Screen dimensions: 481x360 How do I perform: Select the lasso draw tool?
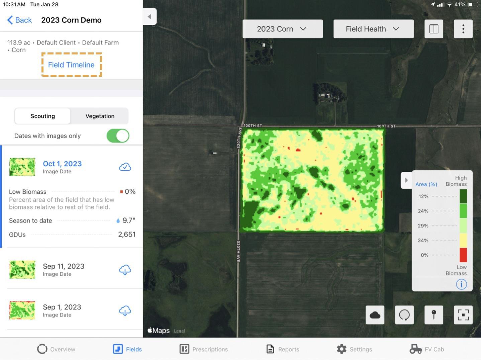coord(404,315)
